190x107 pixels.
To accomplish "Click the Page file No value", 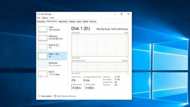I will 116,85.
